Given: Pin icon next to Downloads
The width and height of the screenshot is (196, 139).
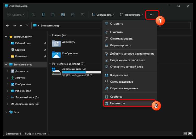Looking at the screenshot, I should click(x=45, y=56).
